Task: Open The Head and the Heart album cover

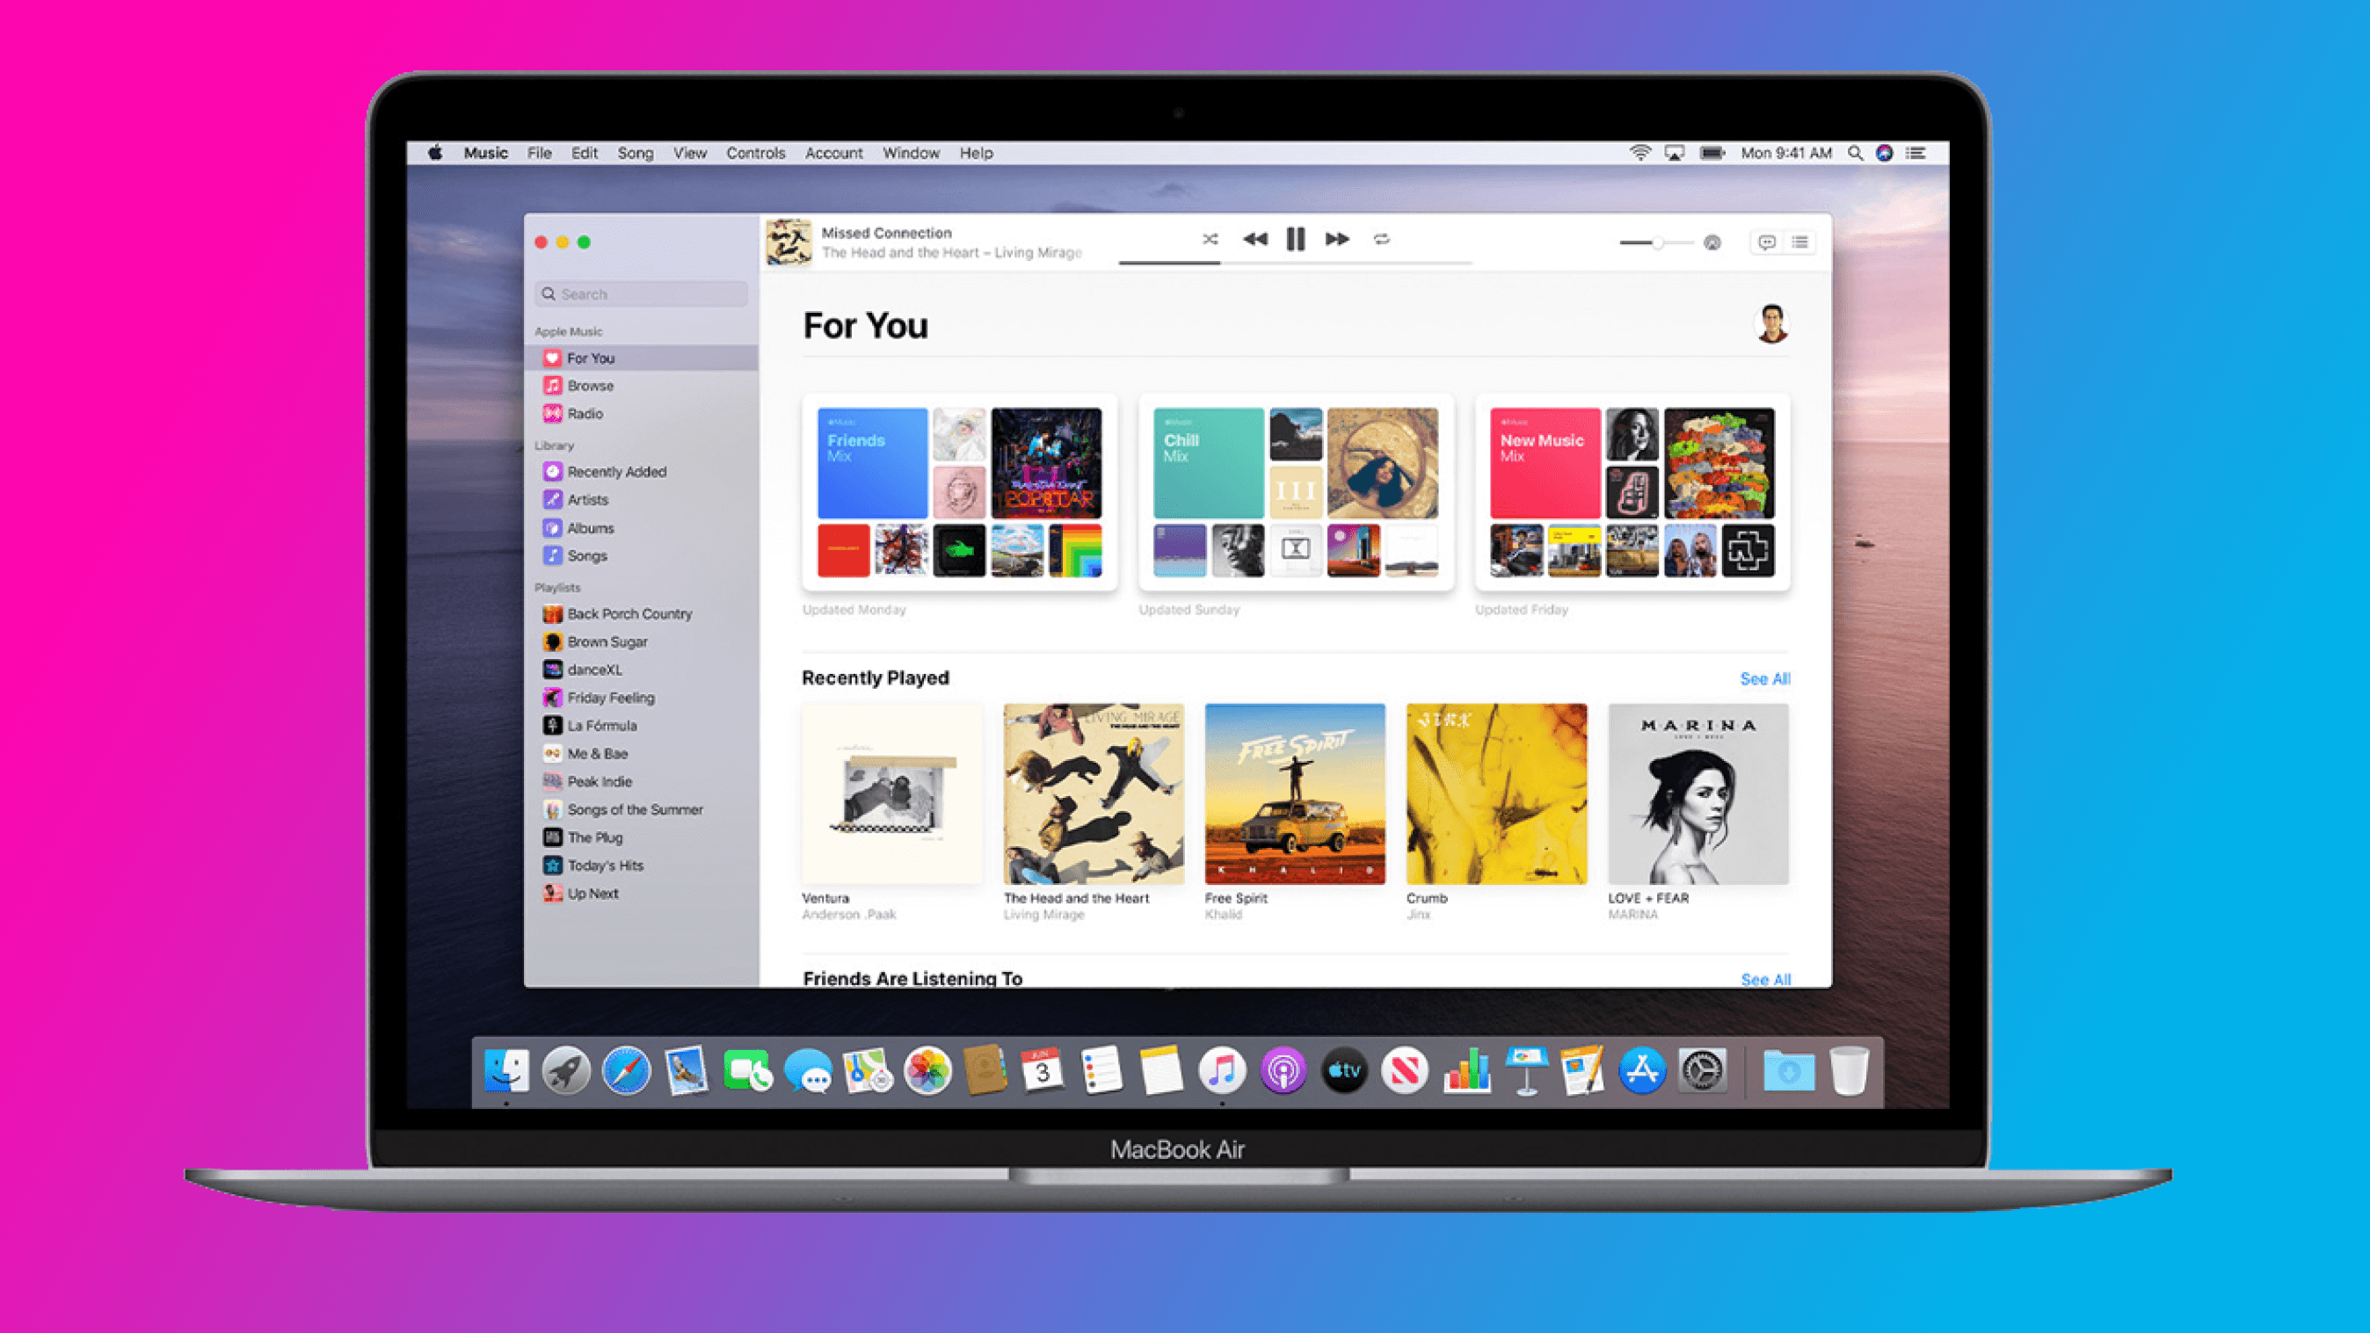Action: [x=1093, y=793]
